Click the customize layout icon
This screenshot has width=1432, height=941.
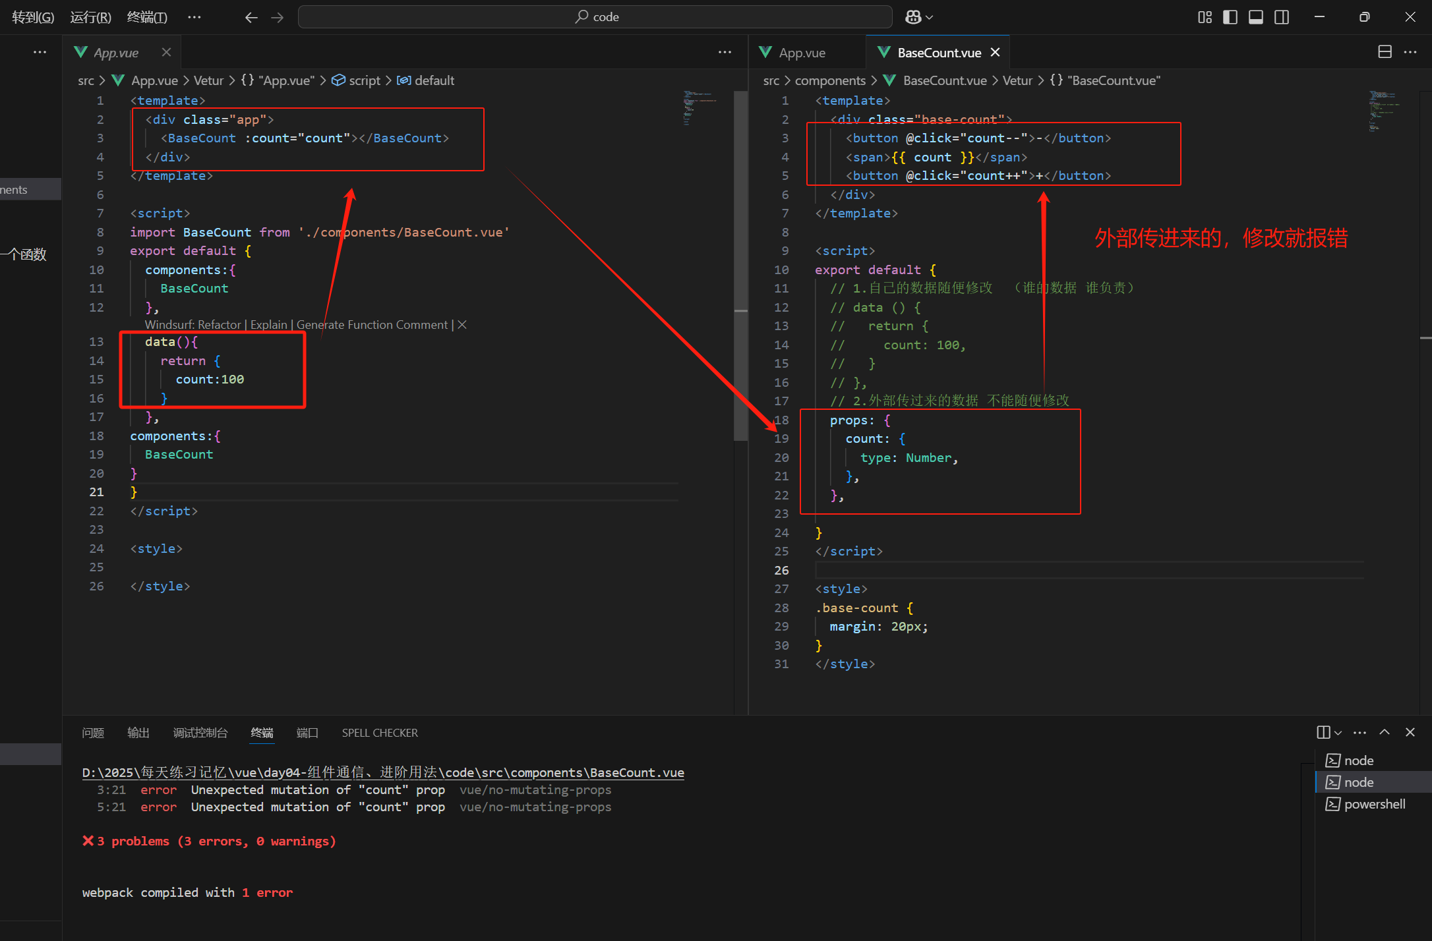1205,17
